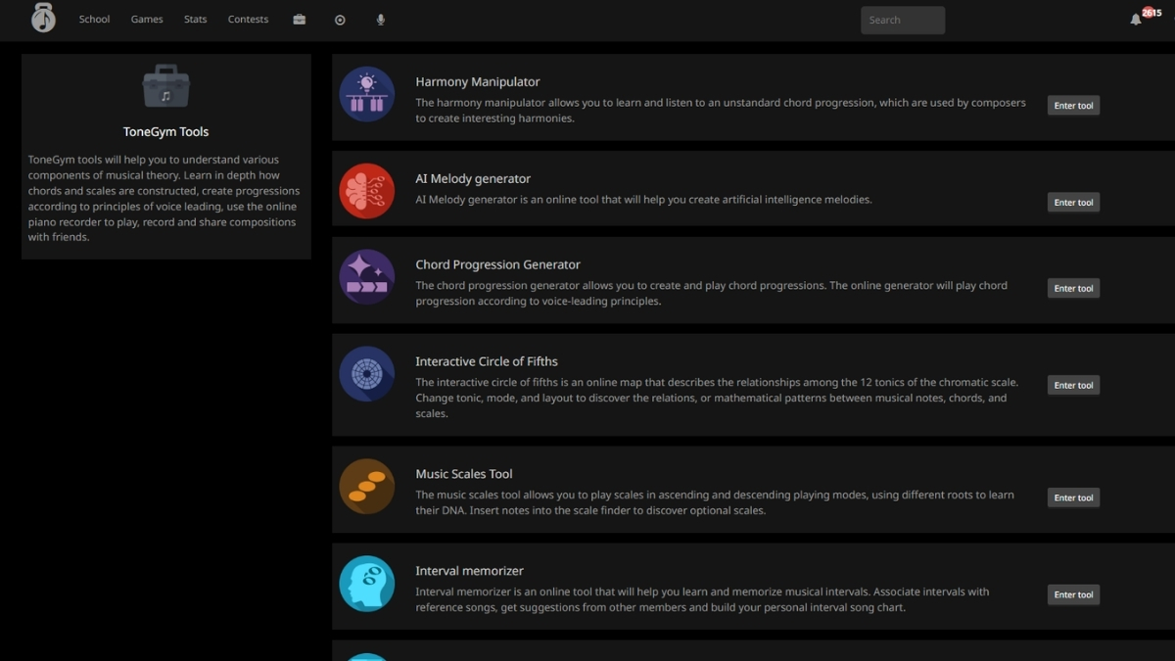This screenshot has width=1175, height=661.
Task: Focus the Search input field
Action: tap(903, 20)
